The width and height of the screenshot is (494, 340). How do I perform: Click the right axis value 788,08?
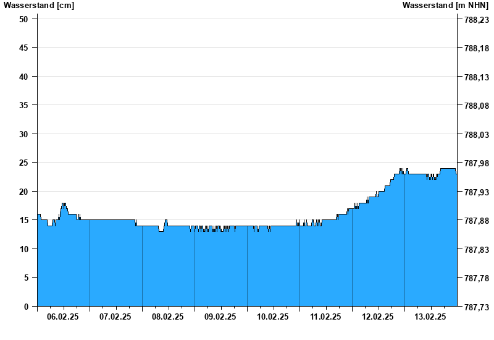click(x=477, y=106)
